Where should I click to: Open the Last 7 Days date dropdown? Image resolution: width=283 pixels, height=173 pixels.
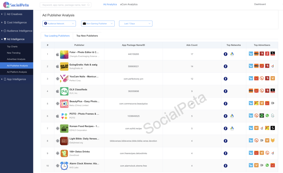(136, 24)
